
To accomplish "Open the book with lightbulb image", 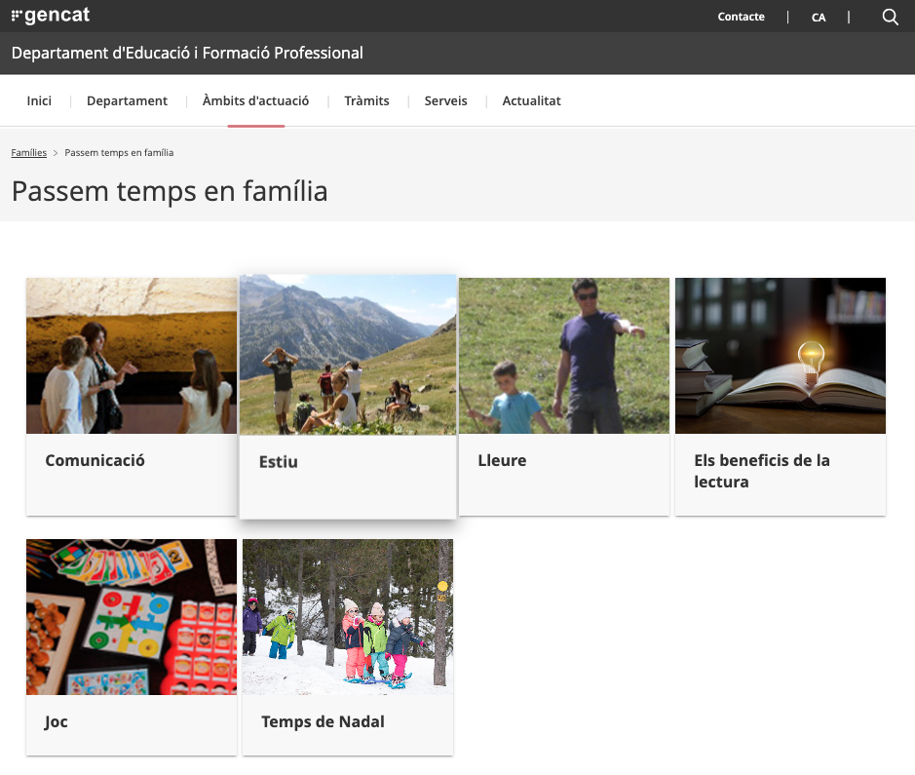I will [780, 356].
